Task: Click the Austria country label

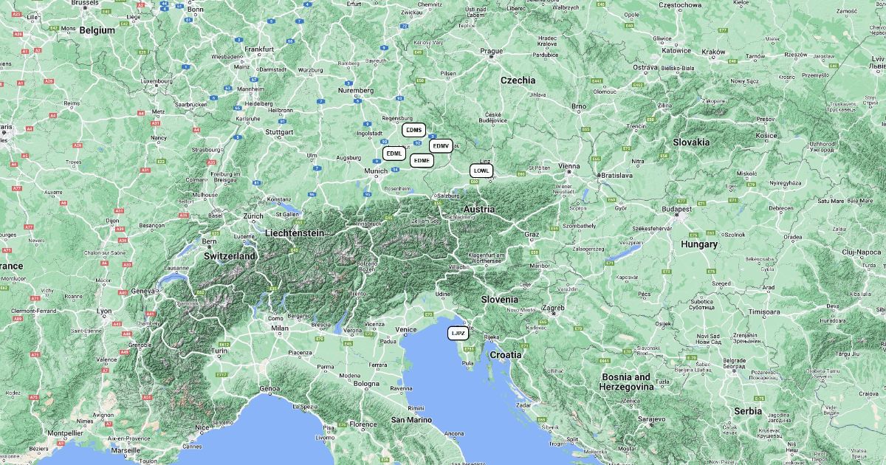Action: tap(479, 210)
